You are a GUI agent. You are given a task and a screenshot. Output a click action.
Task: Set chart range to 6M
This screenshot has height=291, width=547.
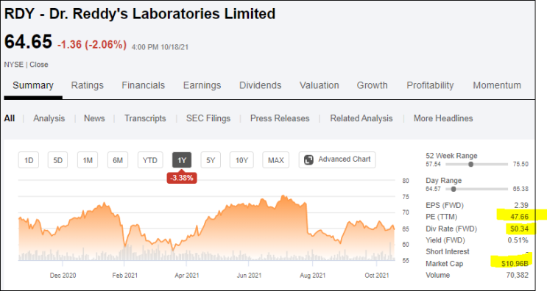coord(118,160)
